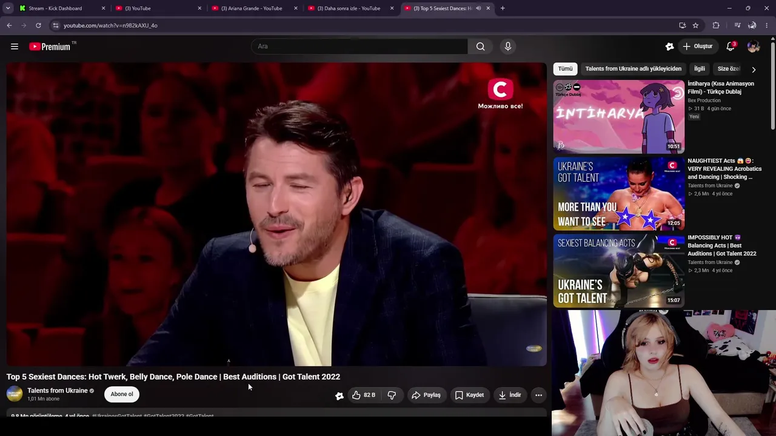Open İntiharya pink video thumbnail
Image resolution: width=776 pixels, height=436 pixels.
[618, 117]
